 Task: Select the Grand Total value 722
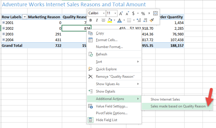point(45,46)
